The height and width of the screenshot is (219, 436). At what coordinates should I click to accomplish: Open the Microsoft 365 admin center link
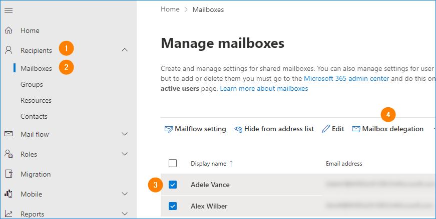pyautogui.click(x=348, y=78)
